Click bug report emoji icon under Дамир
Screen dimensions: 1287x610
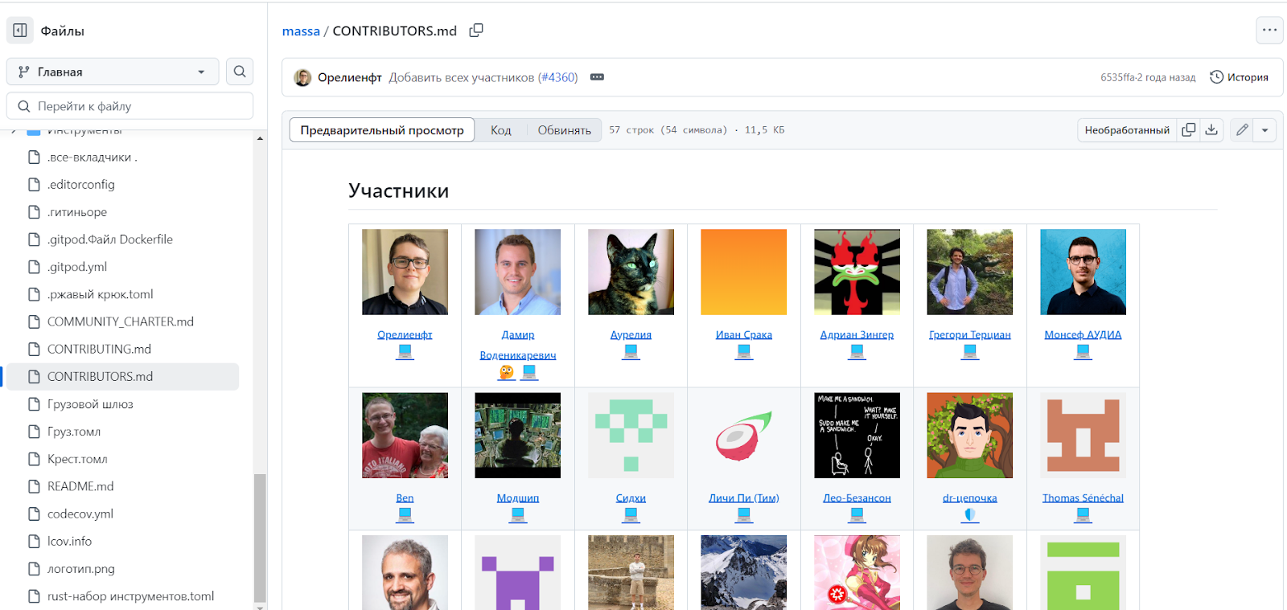tap(506, 372)
